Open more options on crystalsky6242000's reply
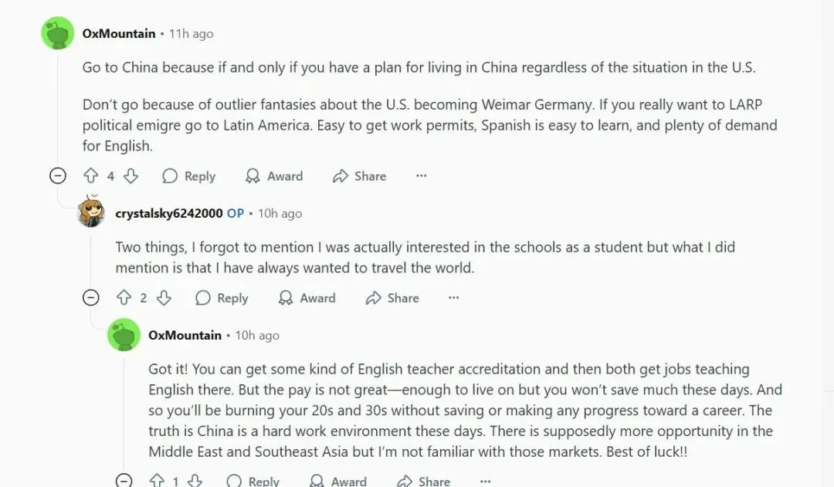The width and height of the screenshot is (834, 487). pyautogui.click(x=454, y=298)
